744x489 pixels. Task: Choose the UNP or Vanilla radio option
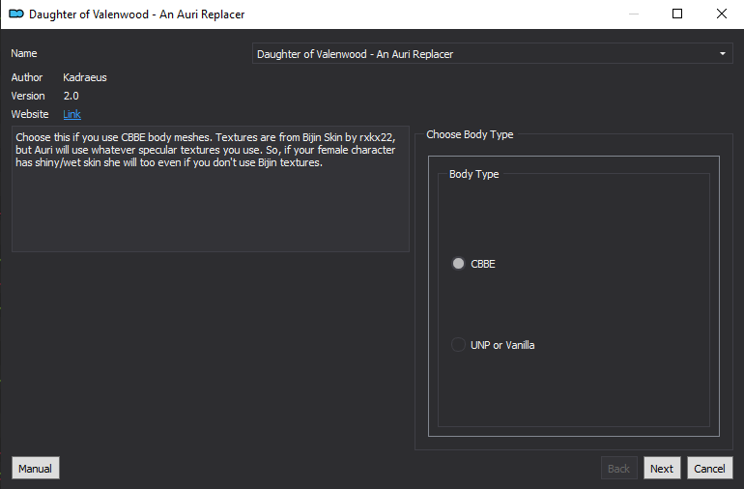point(458,345)
